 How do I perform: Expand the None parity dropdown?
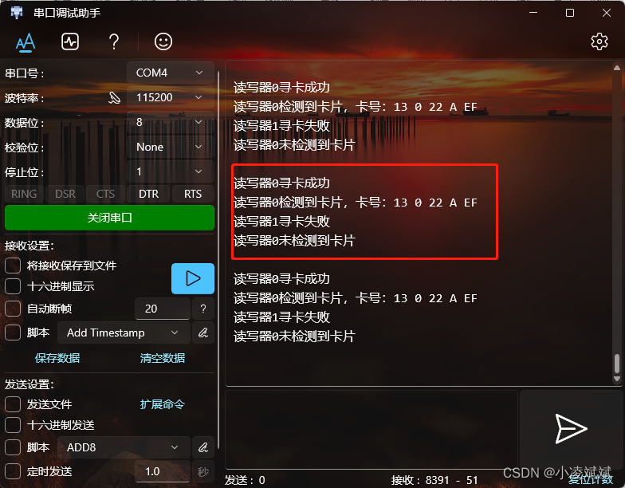(171, 147)
